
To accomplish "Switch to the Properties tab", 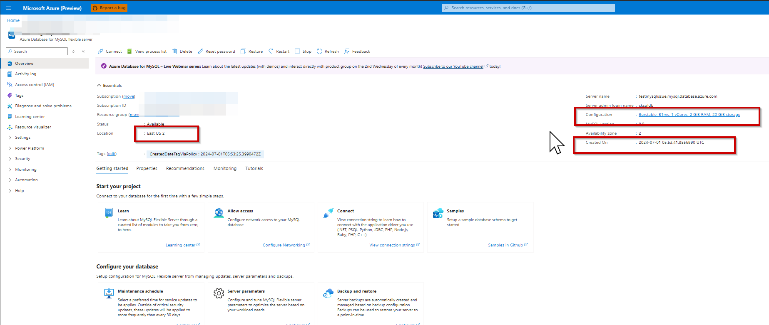I will (x=147, y=169).
